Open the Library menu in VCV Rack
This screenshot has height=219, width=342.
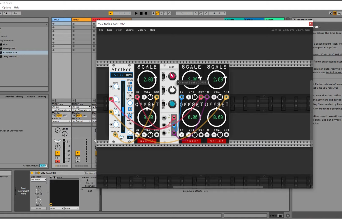point(142,30)
